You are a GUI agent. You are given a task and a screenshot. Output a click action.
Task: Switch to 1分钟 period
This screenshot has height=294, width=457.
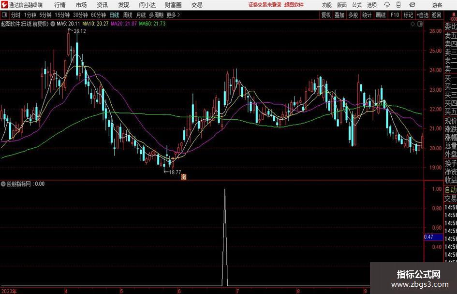30,15
